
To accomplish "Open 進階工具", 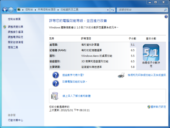I will 13,47.
